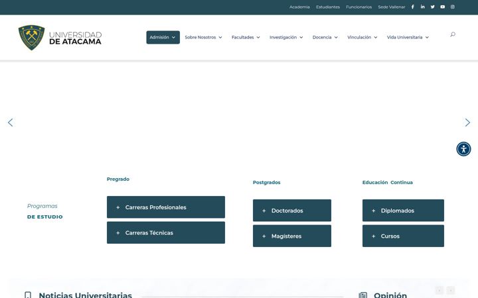
Task: Expand the Docencia dropdown
Action: coord(325,37)
